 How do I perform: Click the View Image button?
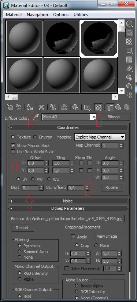108,236
